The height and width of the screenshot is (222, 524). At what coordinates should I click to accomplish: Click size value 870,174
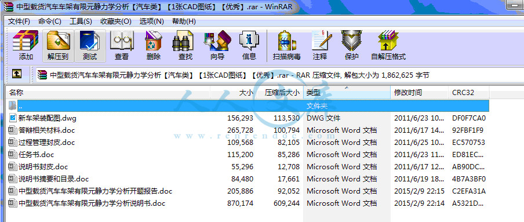pos(240,203)
